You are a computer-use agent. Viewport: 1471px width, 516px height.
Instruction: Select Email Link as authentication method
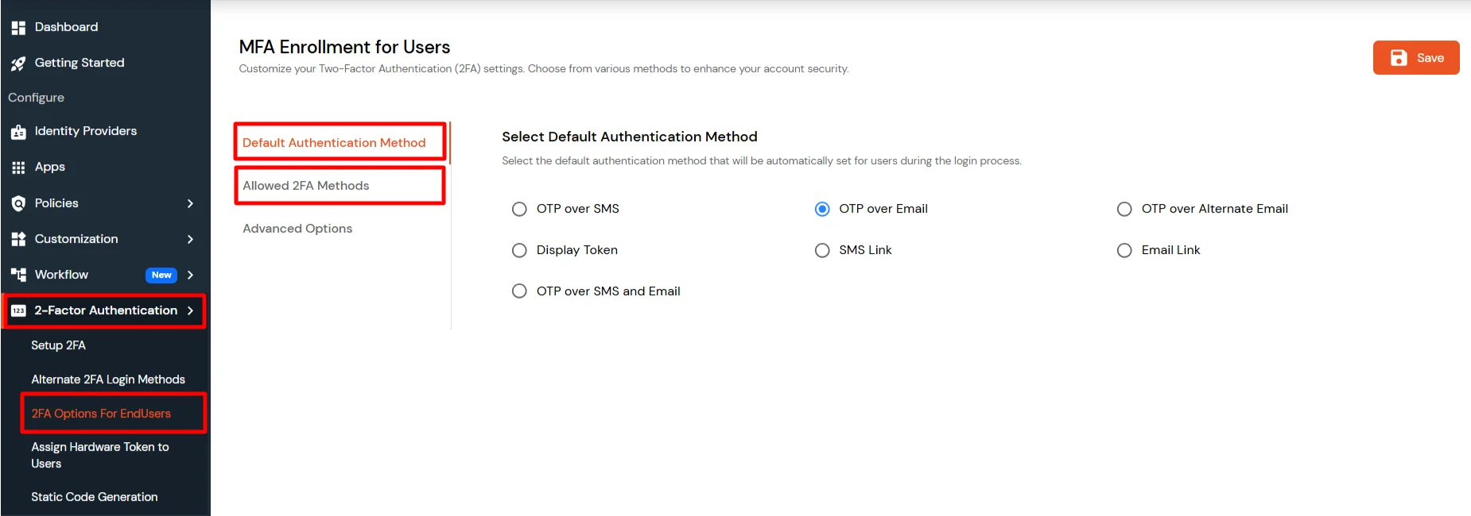tap(1124, 250)
